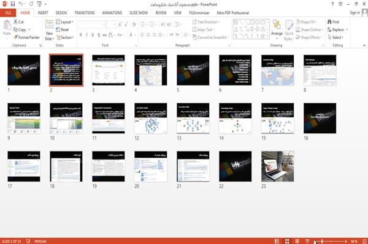Viewport: 368px width, 244px height.
Task: Click Decrease Font Size icon
Action: 126,24
